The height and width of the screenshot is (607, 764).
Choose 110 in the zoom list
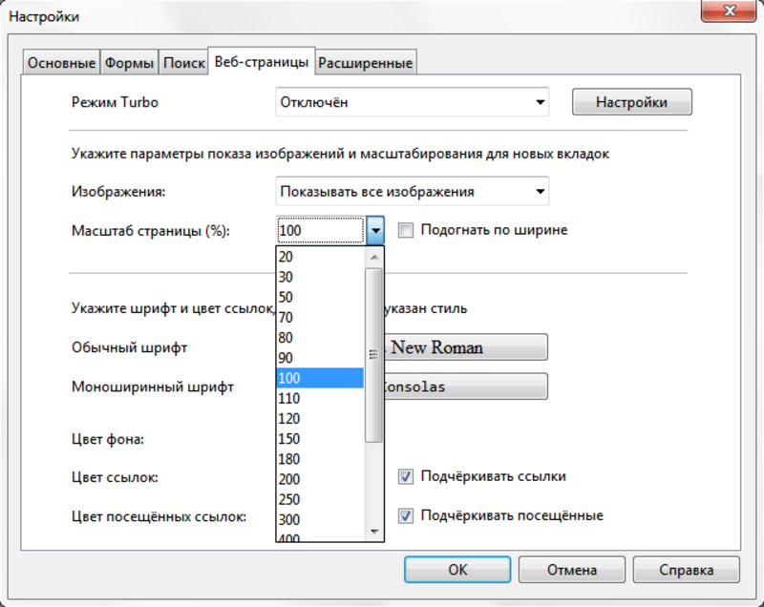[x=320, y=398]
